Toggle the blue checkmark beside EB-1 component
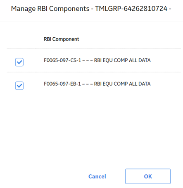The height and width of the screenshot is (188, 183). [x=19, y=86]
